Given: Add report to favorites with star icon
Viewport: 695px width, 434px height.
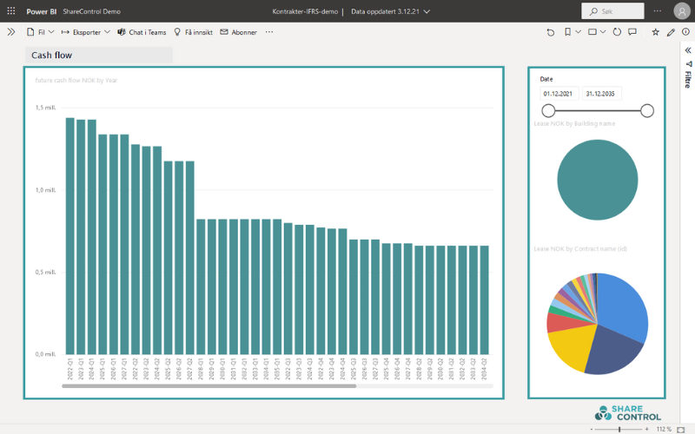Looking at the screenshot, I should [x=656, y=32].
